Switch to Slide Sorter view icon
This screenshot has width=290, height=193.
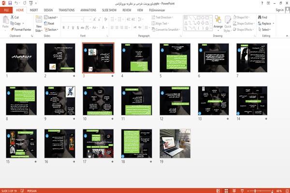(x=226, y=191)
